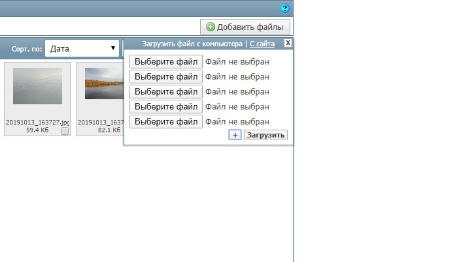Switch to the С сайта upload link
The height and width of the screenshot is (262, 476).
[262, 44]
